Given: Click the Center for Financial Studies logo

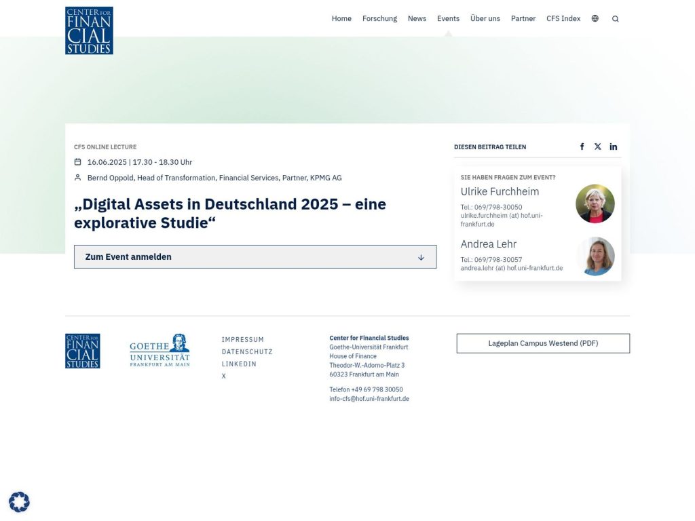Looking at the screenshot, I should click(x=89, y=30).
